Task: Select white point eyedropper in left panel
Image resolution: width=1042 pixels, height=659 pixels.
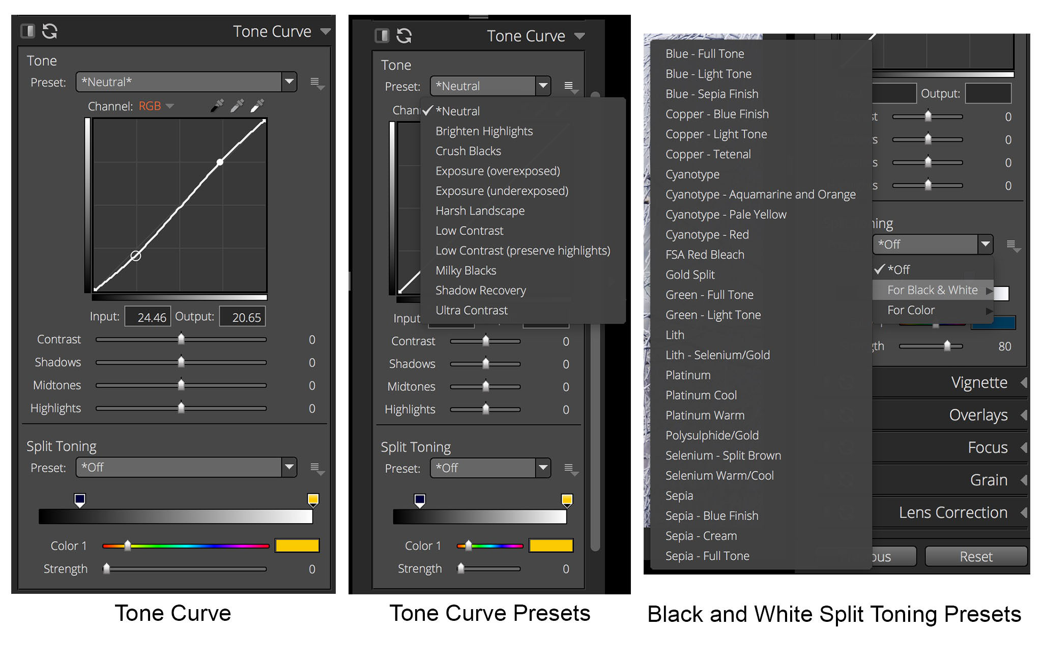Action: pyautogui.click(x=257, y=105)
